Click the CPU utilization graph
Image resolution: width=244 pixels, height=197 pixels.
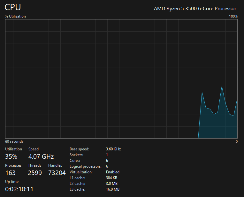coord(121,79)
